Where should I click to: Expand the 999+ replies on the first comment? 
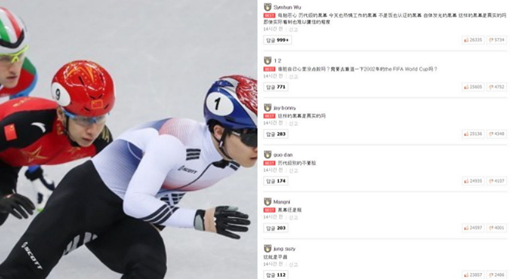click(x=278, y=40)
